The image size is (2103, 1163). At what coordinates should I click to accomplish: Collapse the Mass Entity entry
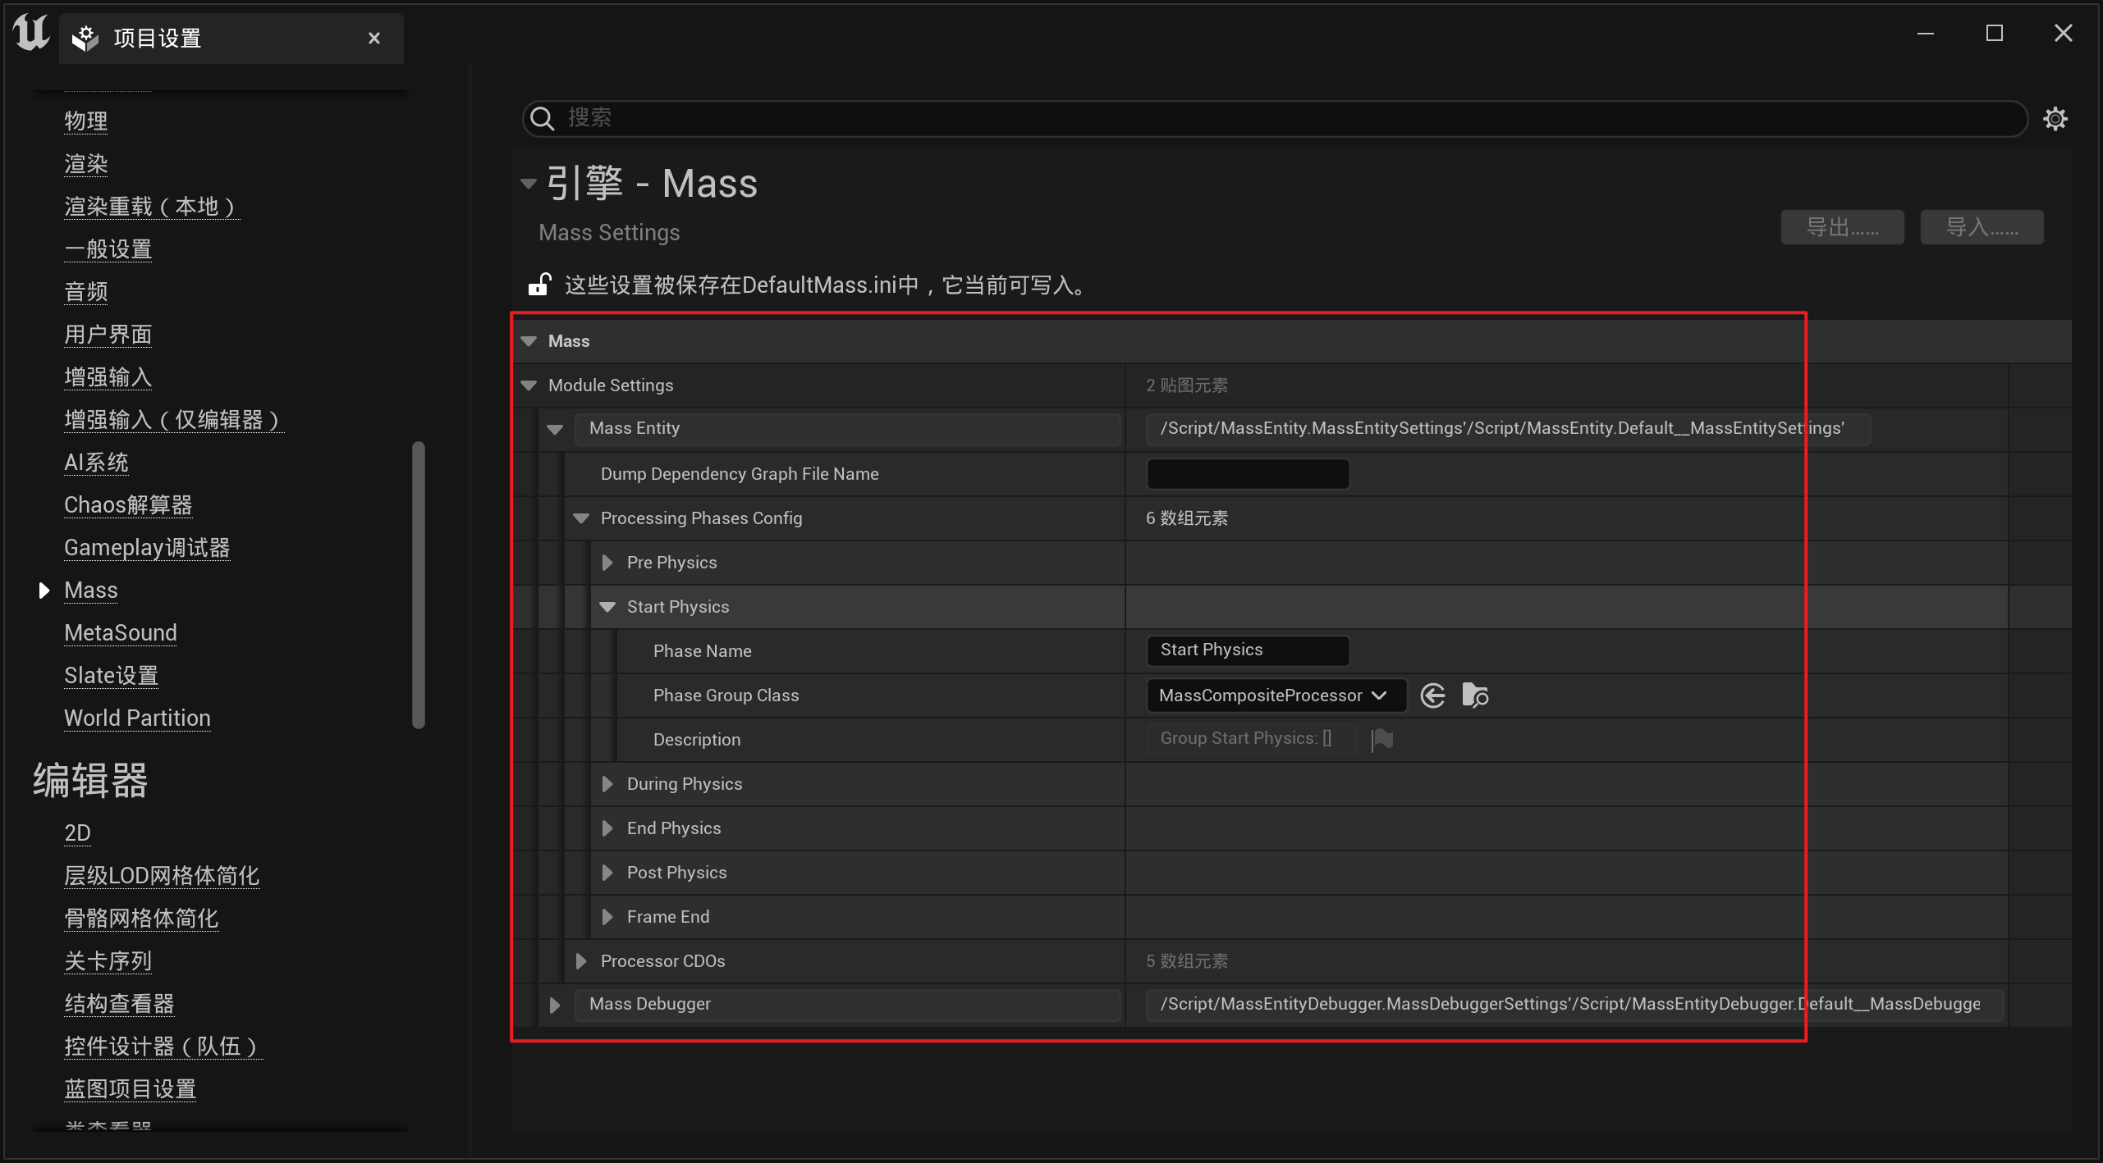(x=555, y=429)
